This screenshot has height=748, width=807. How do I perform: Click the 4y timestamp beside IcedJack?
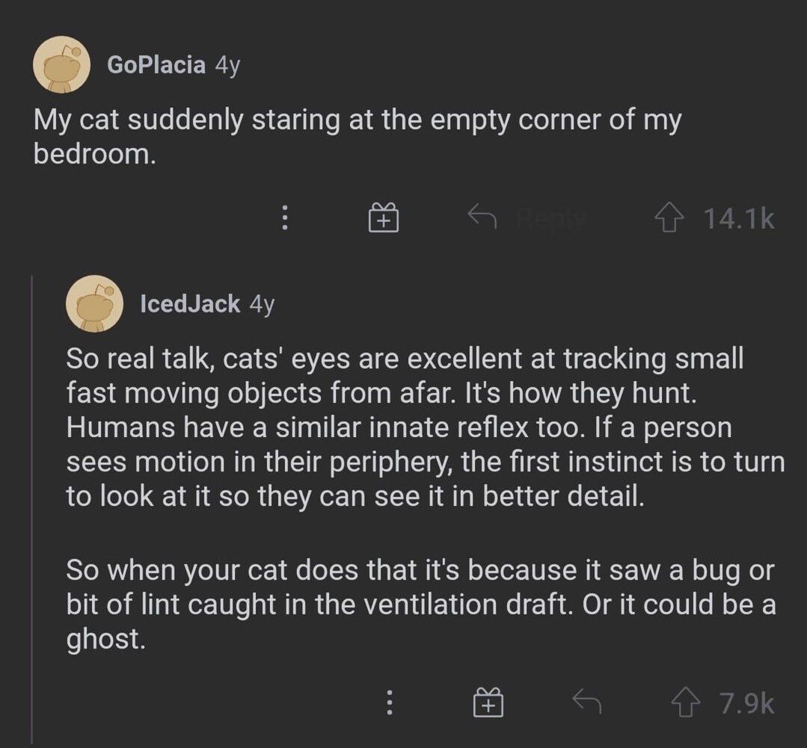click(262, 304)
